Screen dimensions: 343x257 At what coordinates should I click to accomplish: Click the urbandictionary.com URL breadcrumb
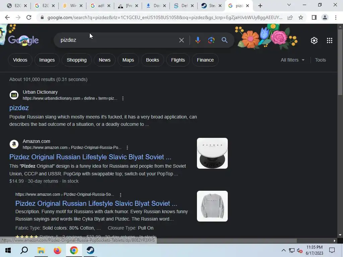tap(70, 98)
